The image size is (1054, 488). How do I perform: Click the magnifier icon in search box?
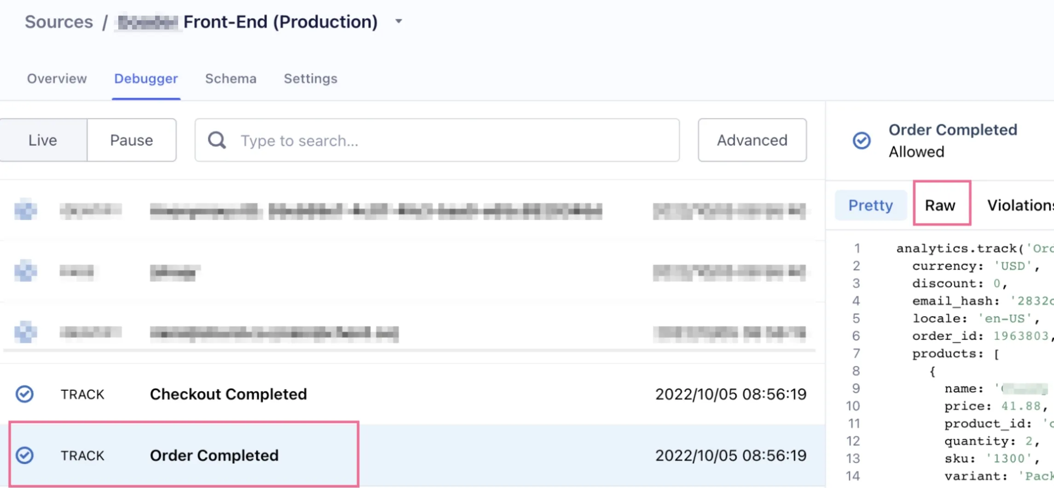[217, 140]
